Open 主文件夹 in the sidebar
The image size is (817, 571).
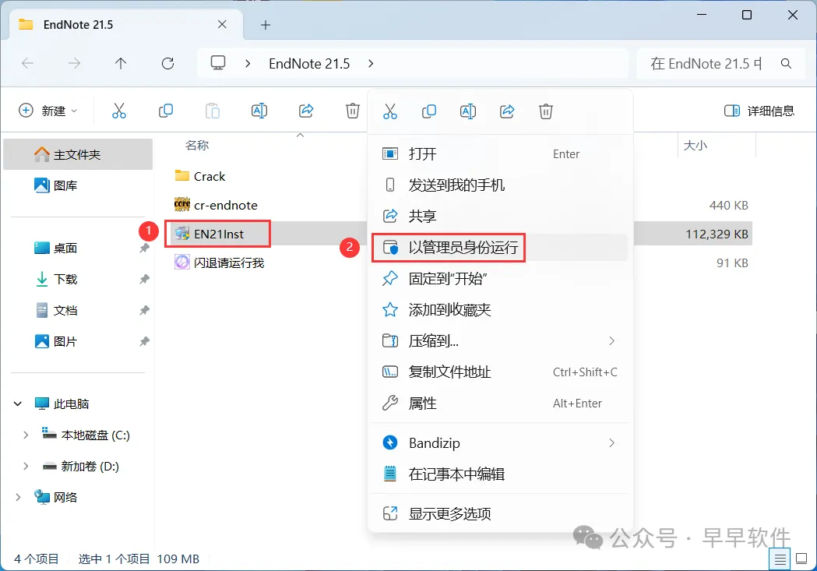[x=78, y=154]
